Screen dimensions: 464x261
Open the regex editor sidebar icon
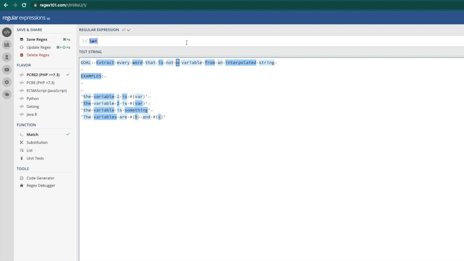coord(7,32)
